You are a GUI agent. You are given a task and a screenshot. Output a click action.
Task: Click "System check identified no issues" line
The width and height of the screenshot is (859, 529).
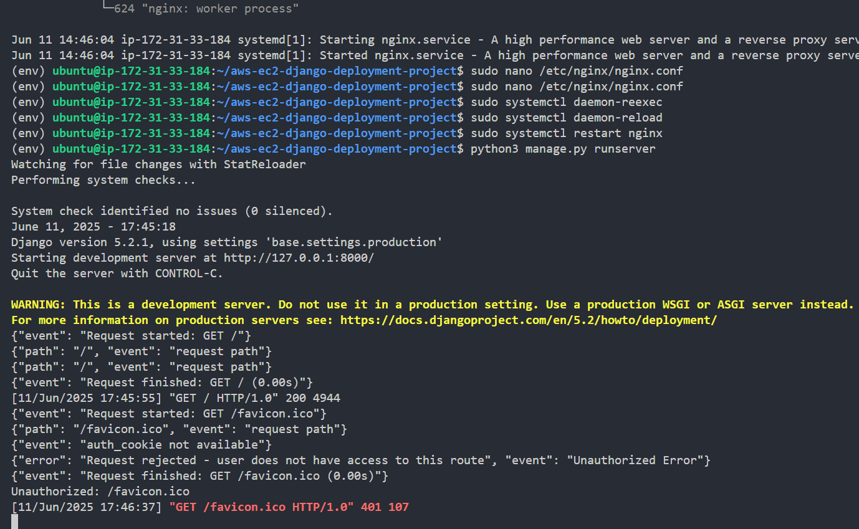click(x=171, y=211)
